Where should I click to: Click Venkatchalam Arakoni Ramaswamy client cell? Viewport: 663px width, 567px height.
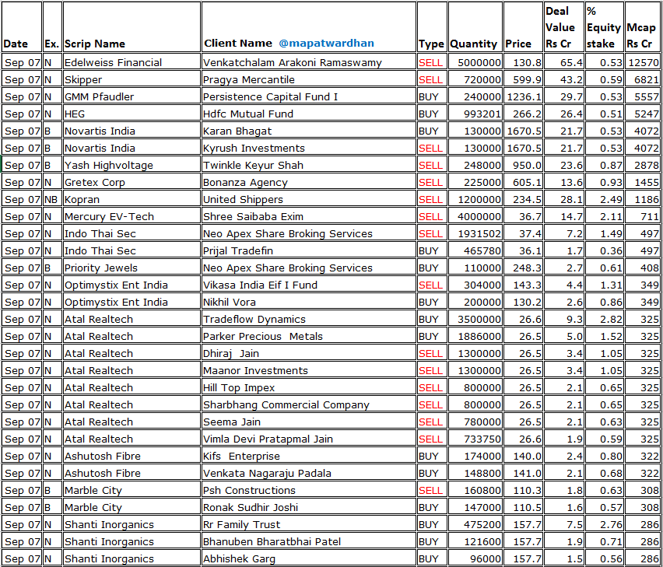pos(309,62)
